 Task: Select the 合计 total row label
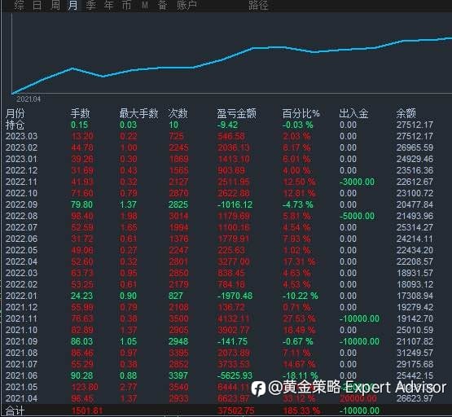point(15,411)
